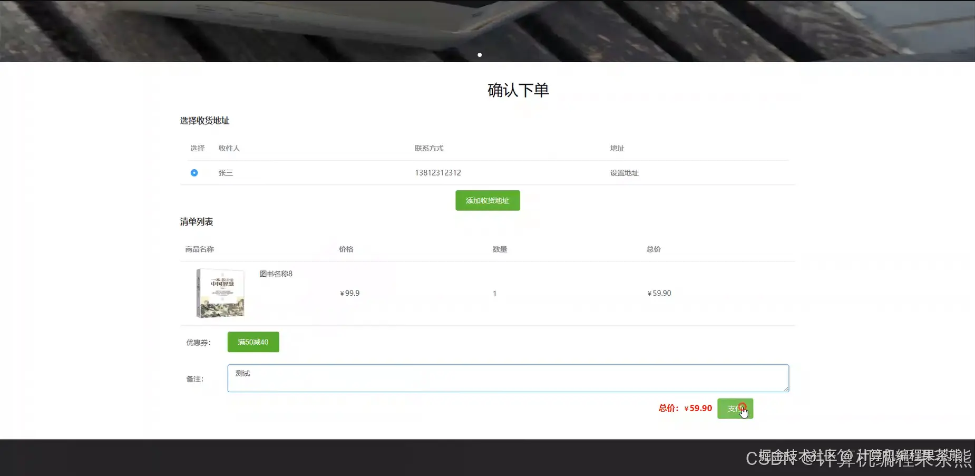This screenshot has width=975, height=476.
Task: Click the 清单列表 section title
Action: 197,221
